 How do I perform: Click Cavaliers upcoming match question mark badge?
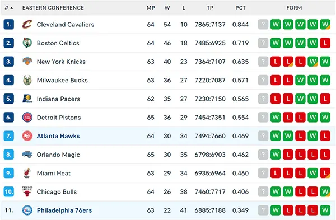coord(263,25)
